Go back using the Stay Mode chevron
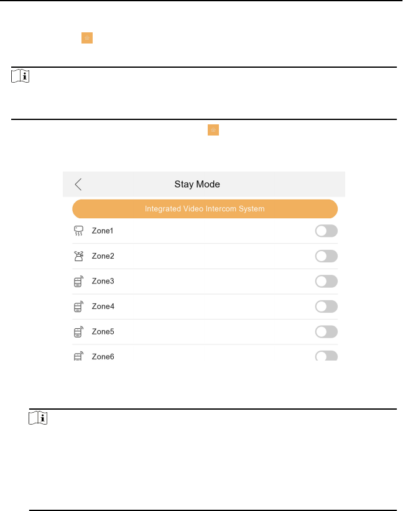Screen dimensions: 403x511 click(x=78, y=184)
